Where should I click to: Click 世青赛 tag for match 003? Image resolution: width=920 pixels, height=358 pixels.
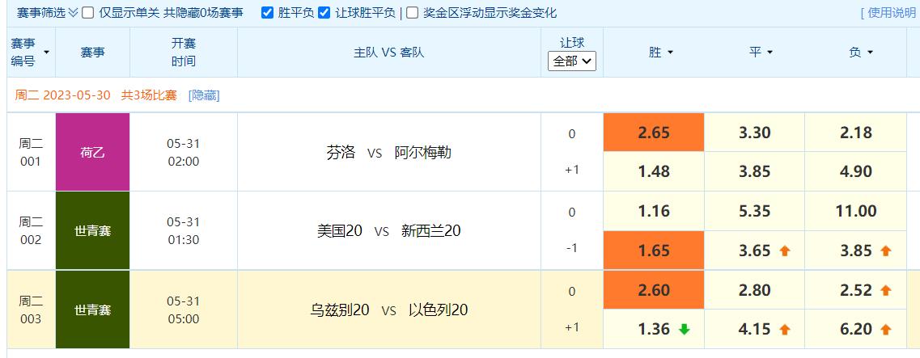pyautogui.click(x=93, y=310)
